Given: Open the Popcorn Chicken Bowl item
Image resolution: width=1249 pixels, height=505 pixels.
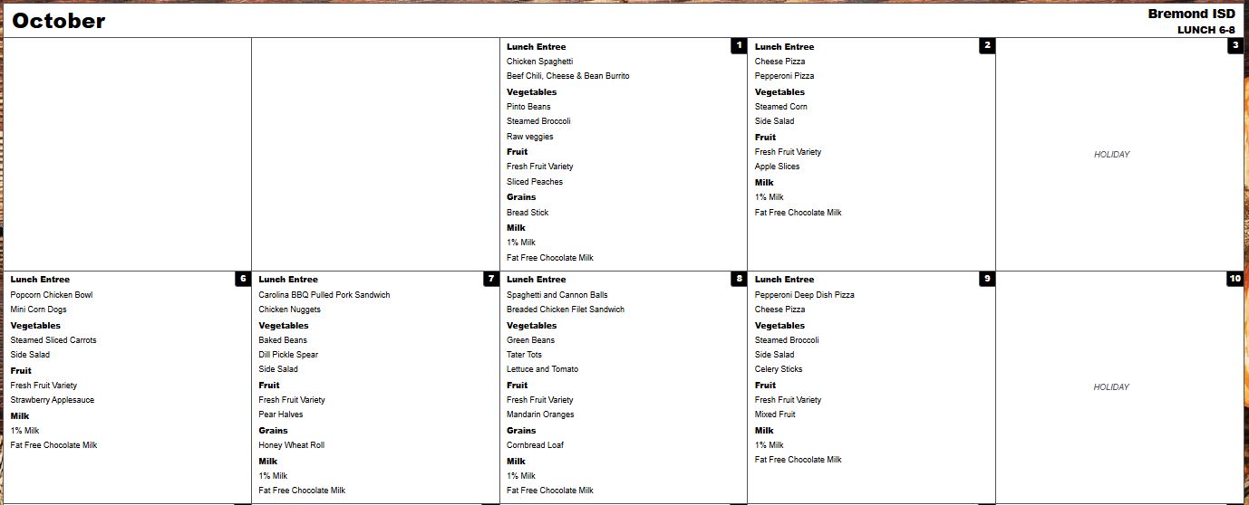Looking at the screenshot, I should (52, 295).
